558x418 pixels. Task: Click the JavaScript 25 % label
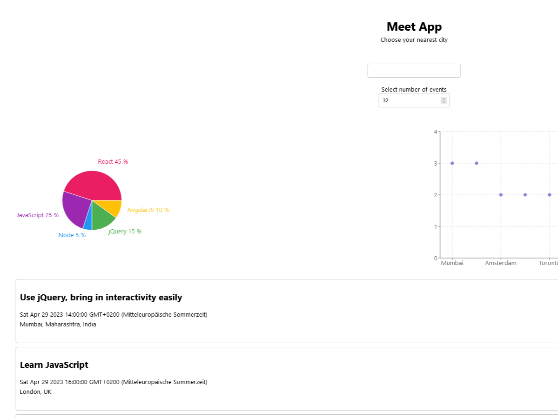(37, 215)
